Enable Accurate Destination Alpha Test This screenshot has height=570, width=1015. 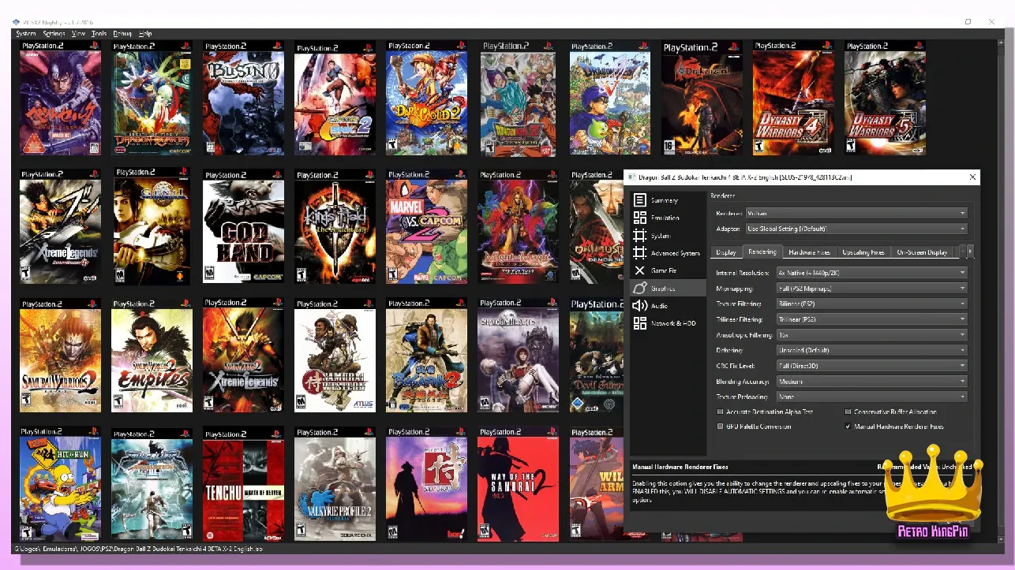764,412
